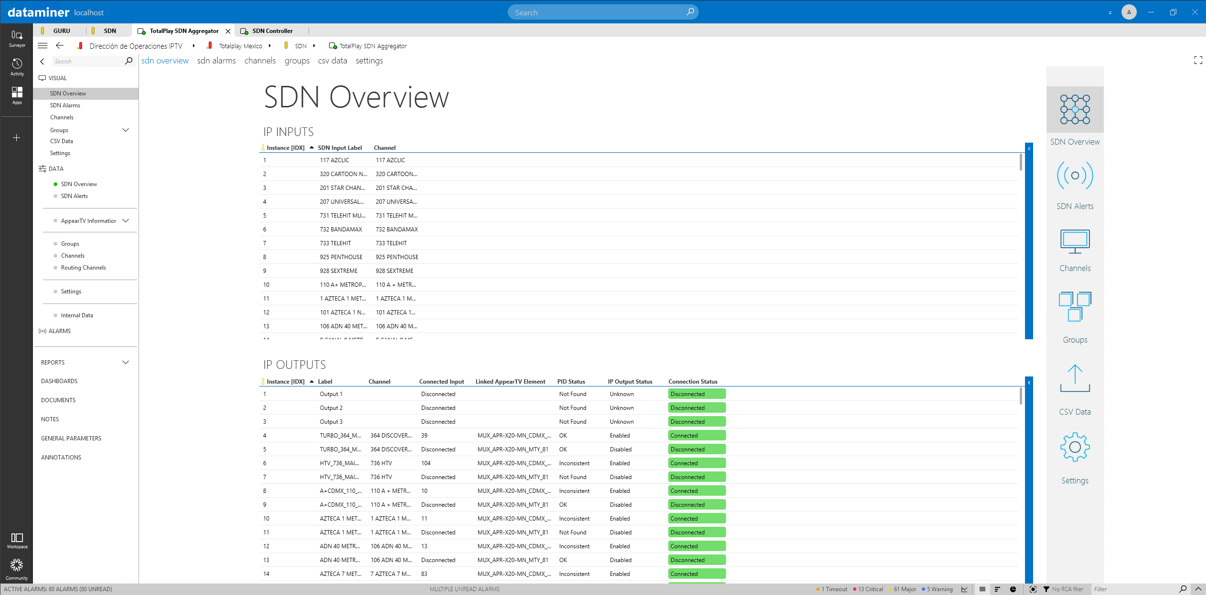Collapse IP INPUTS table side arrow
Viewport: 1206px width, 595px height.
point(1029,148)
